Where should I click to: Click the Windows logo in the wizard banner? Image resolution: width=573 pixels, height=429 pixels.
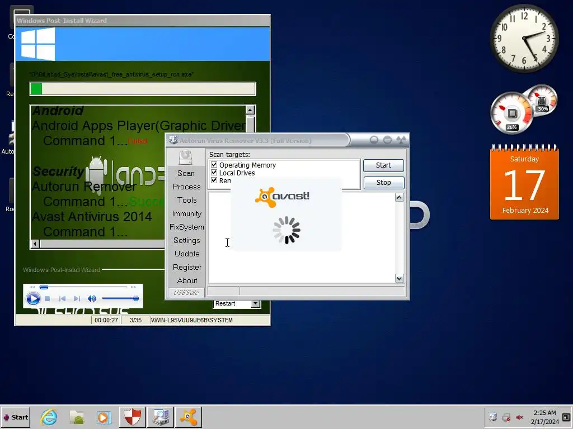click(x=38, y=44)
